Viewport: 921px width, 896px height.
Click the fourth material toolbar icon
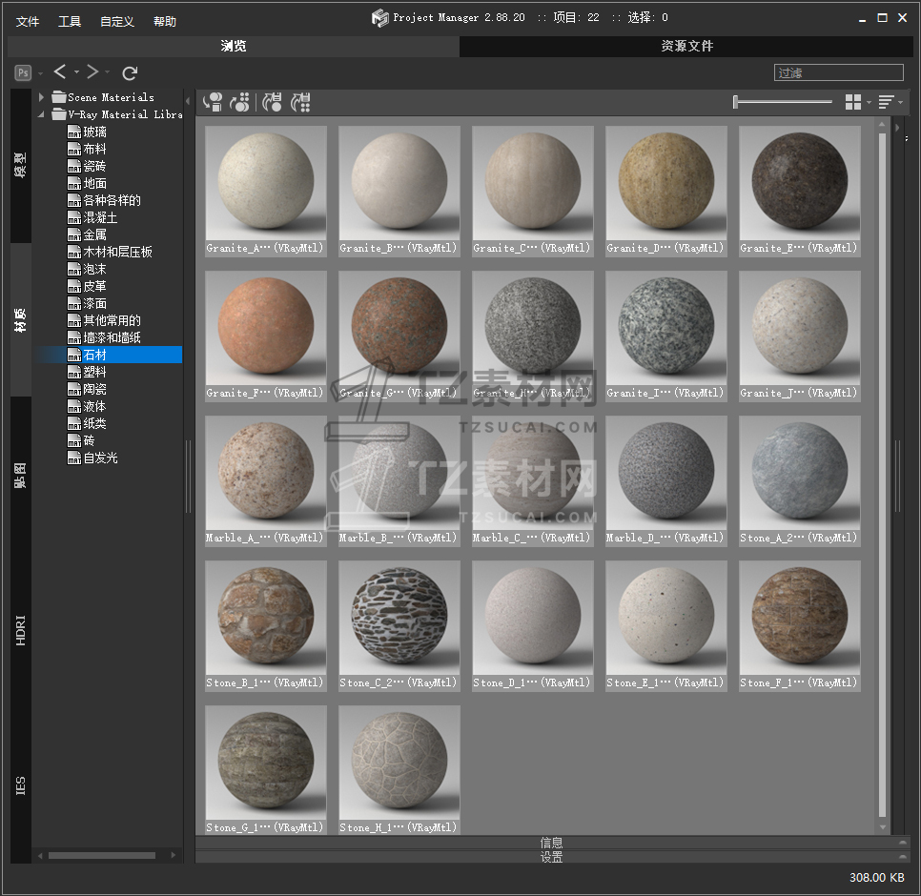301,102
